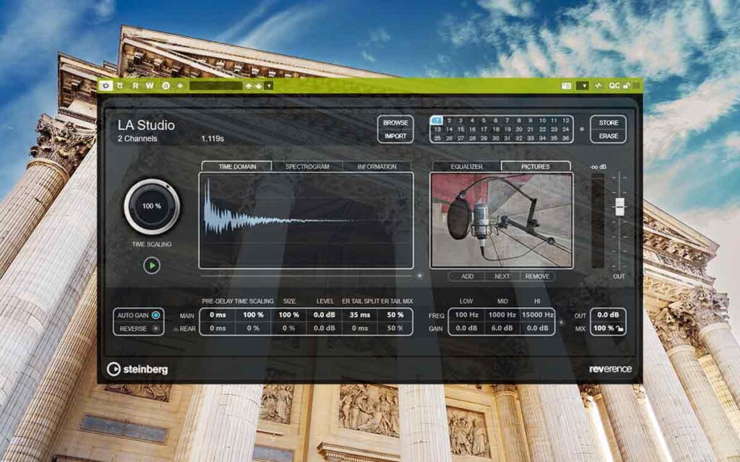Image resolution: width=740 pixels, height=462 pixels.
Task: Click the preset name field in header
Action: tap(215, 85)
